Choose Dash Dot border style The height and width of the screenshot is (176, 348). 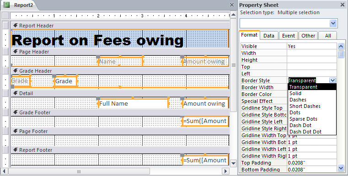312,125
